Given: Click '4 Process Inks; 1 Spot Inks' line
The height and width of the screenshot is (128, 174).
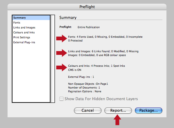Looking at the screenshot, I should tap(97, 66).
